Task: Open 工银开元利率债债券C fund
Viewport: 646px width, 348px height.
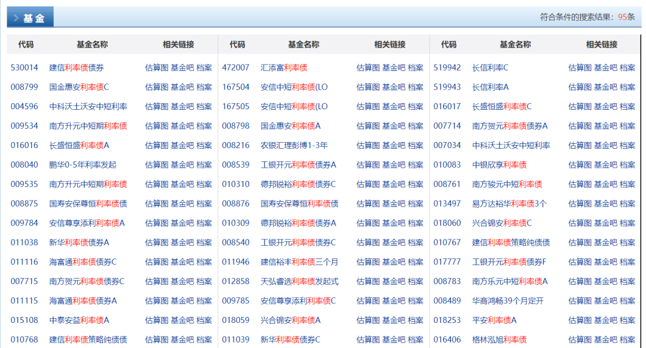Action: point(298,242)
